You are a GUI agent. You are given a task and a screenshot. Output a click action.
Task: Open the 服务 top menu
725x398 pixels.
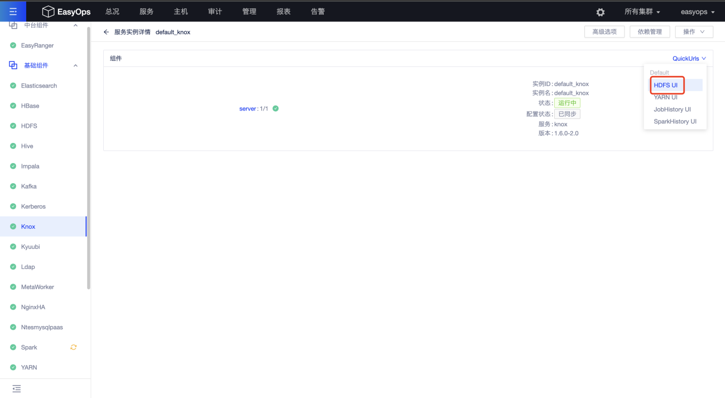coord(146,12)
